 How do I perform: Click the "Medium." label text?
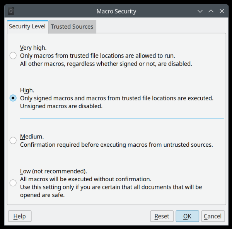pos(32,137)
